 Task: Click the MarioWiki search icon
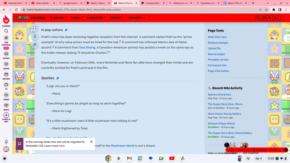258,18
